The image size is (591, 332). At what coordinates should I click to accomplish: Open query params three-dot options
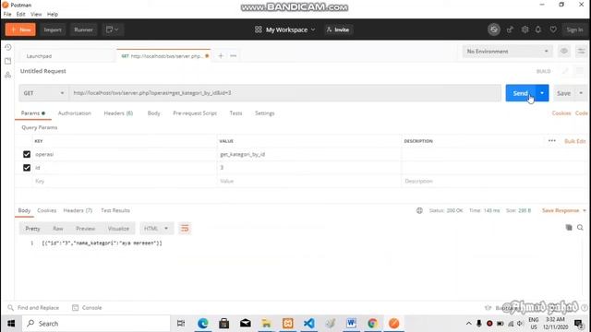pos(552,141)
